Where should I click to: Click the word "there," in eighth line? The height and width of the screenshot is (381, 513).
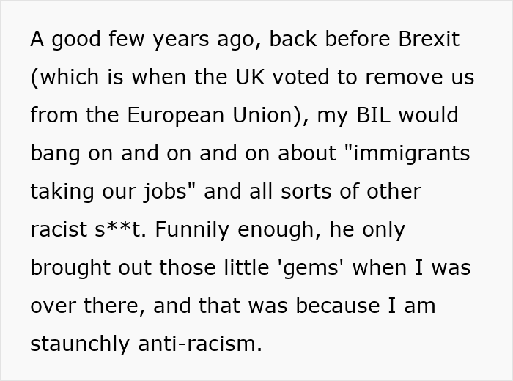point(114,306)
